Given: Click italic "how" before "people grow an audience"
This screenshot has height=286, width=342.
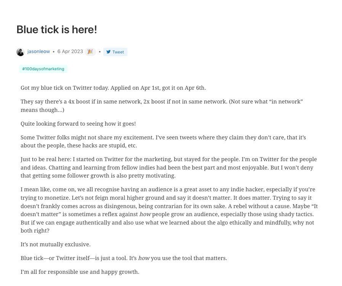Looking at the screenshot, I should click(x=145, y=214).
